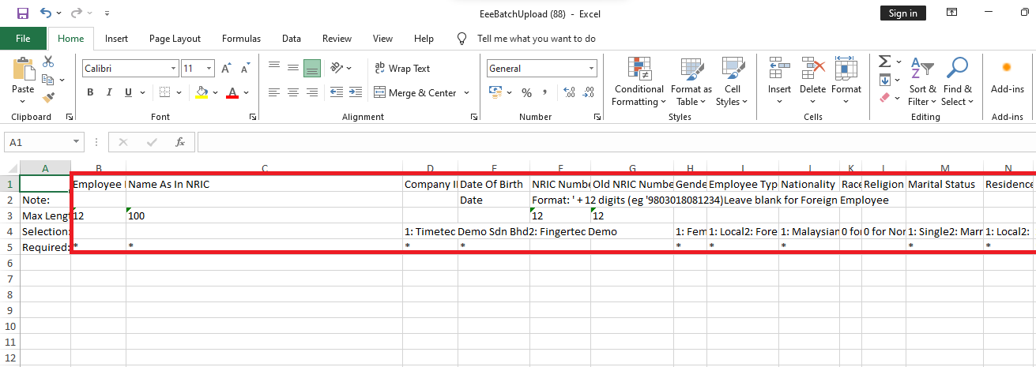Click Tell me what you want to do
1036x367 pixels.
pyautogui.click(x=537, y=38)
